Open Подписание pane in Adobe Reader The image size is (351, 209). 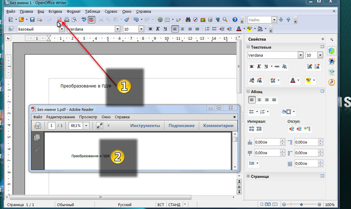coord(182,125)
